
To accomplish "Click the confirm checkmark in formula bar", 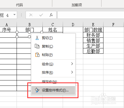I will [41, 15].
